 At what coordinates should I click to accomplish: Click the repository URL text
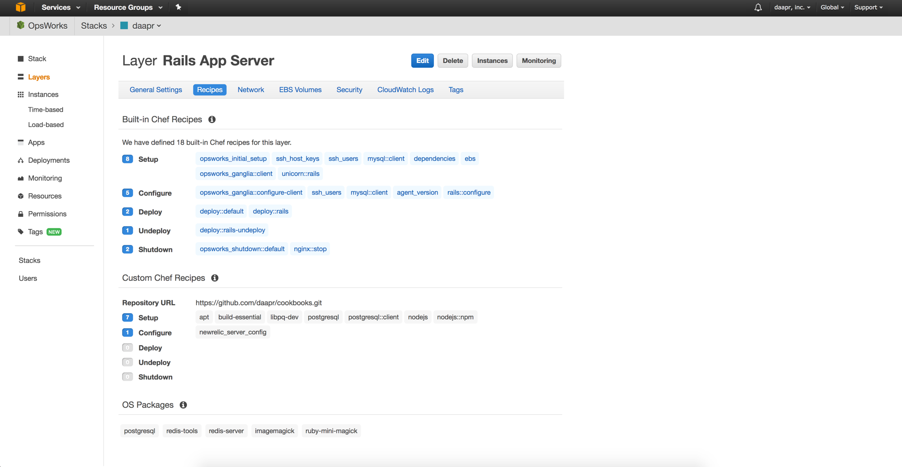pyautogui.click(x=259, y=303)
